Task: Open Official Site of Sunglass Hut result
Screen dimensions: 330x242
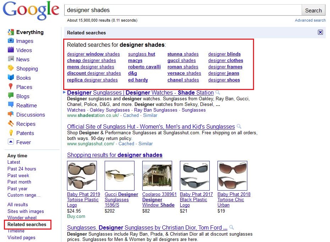Action: (x=151, y=127)
